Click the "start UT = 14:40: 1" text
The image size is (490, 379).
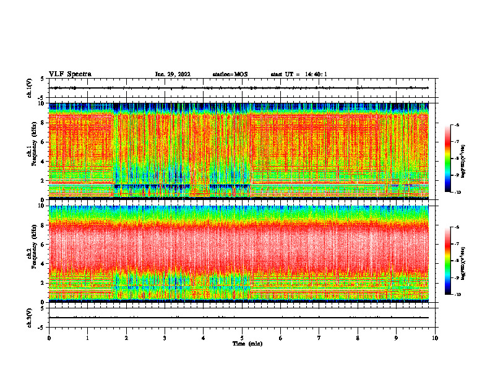pyautogui.click(x=299, y=74)
